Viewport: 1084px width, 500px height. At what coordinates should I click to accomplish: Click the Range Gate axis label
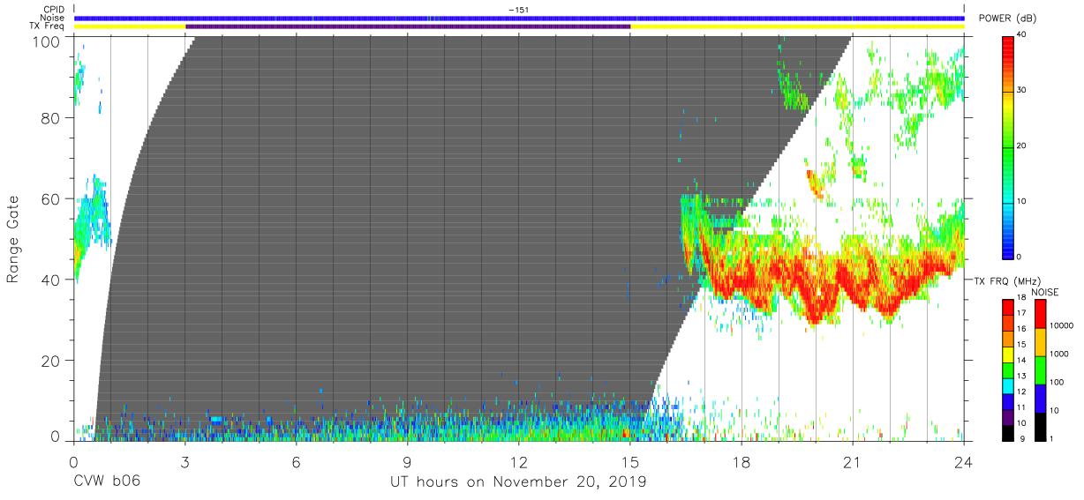tap(13, 239)
